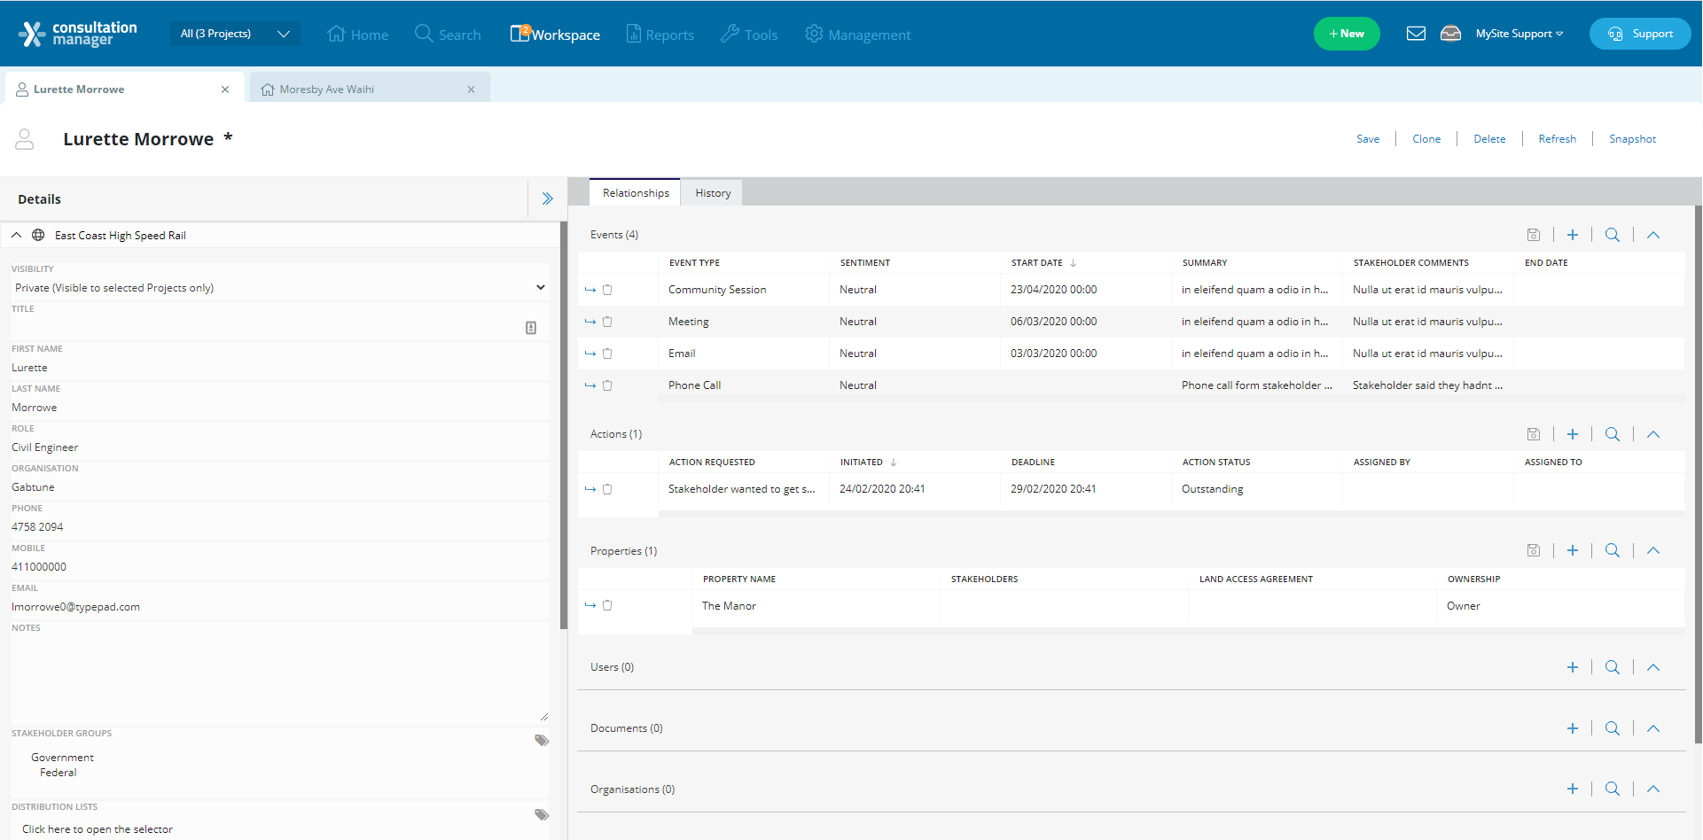Collapse the Events section
Image resolution: width=1703 pixels, height=840 pixels.
click(x=1653, y=235)
